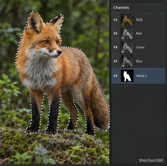167x166 pixels.
Task: Select the Alpha 1 channel label
Action: 141,76
